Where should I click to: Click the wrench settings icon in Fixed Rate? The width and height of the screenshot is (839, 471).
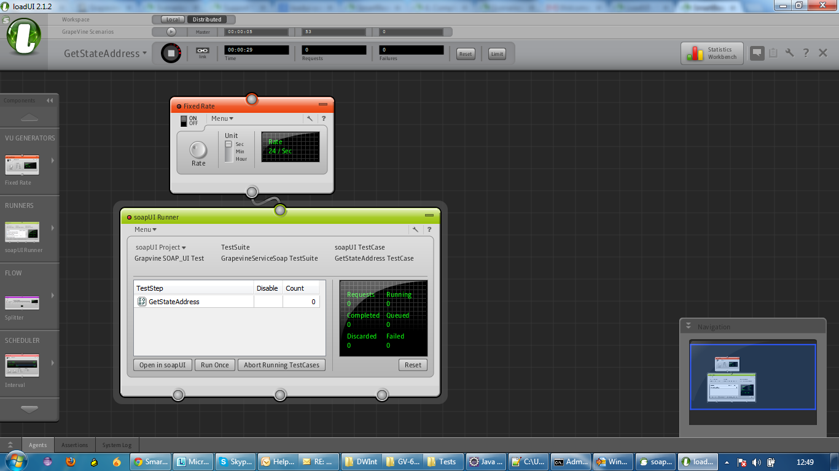(x=310, y=119)
